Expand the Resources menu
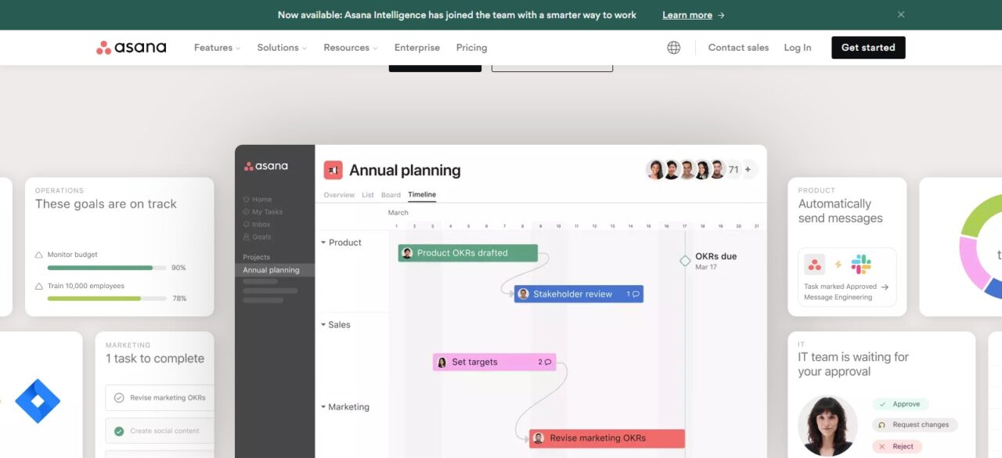 [x=351, y=48]
